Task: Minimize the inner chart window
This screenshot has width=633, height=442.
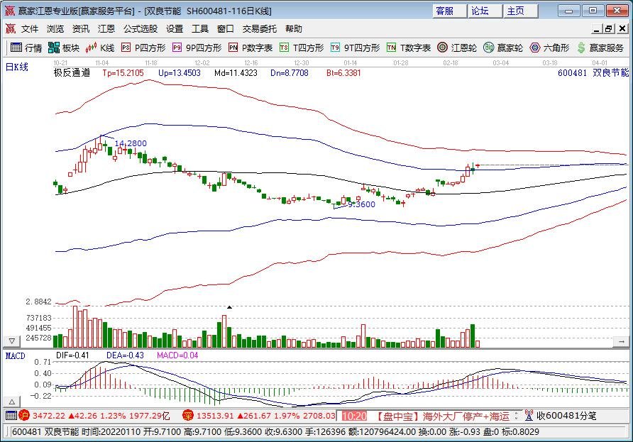Action: (597, 28)
